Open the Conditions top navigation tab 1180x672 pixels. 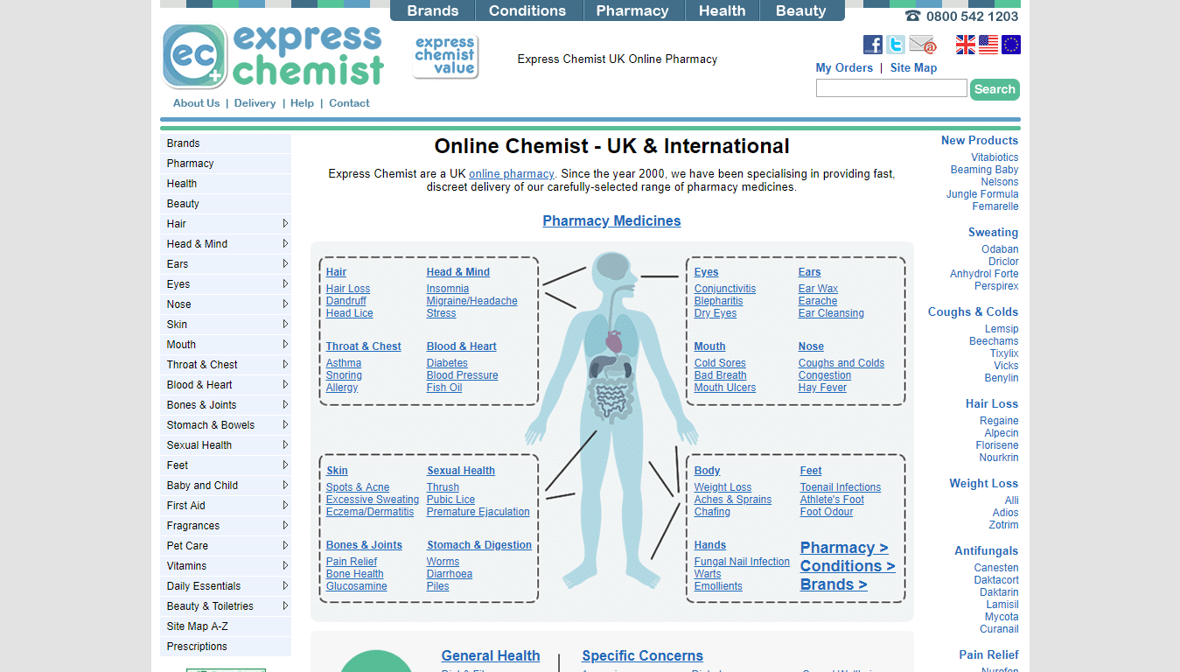[x=527, y=10]
